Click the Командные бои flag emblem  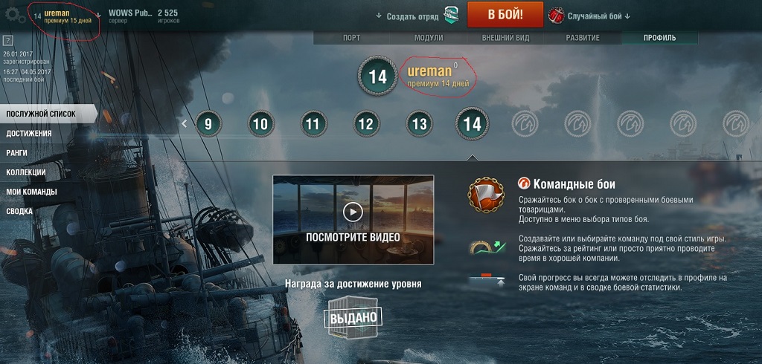tap(486, 195)
